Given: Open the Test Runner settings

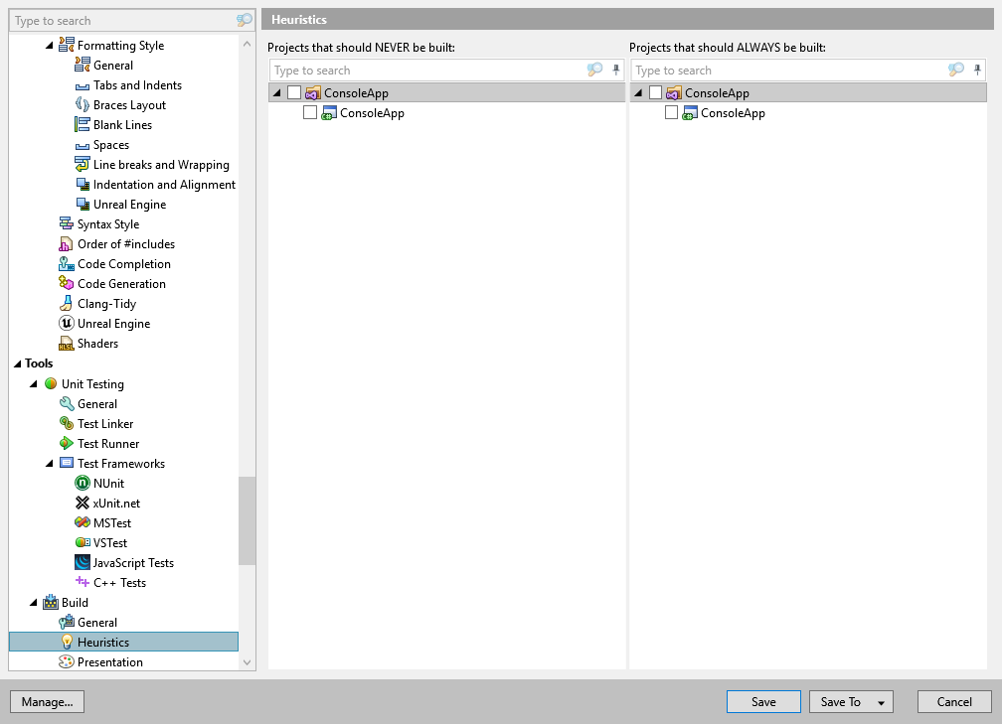Looking at the screenshot, I should [106, 443].
